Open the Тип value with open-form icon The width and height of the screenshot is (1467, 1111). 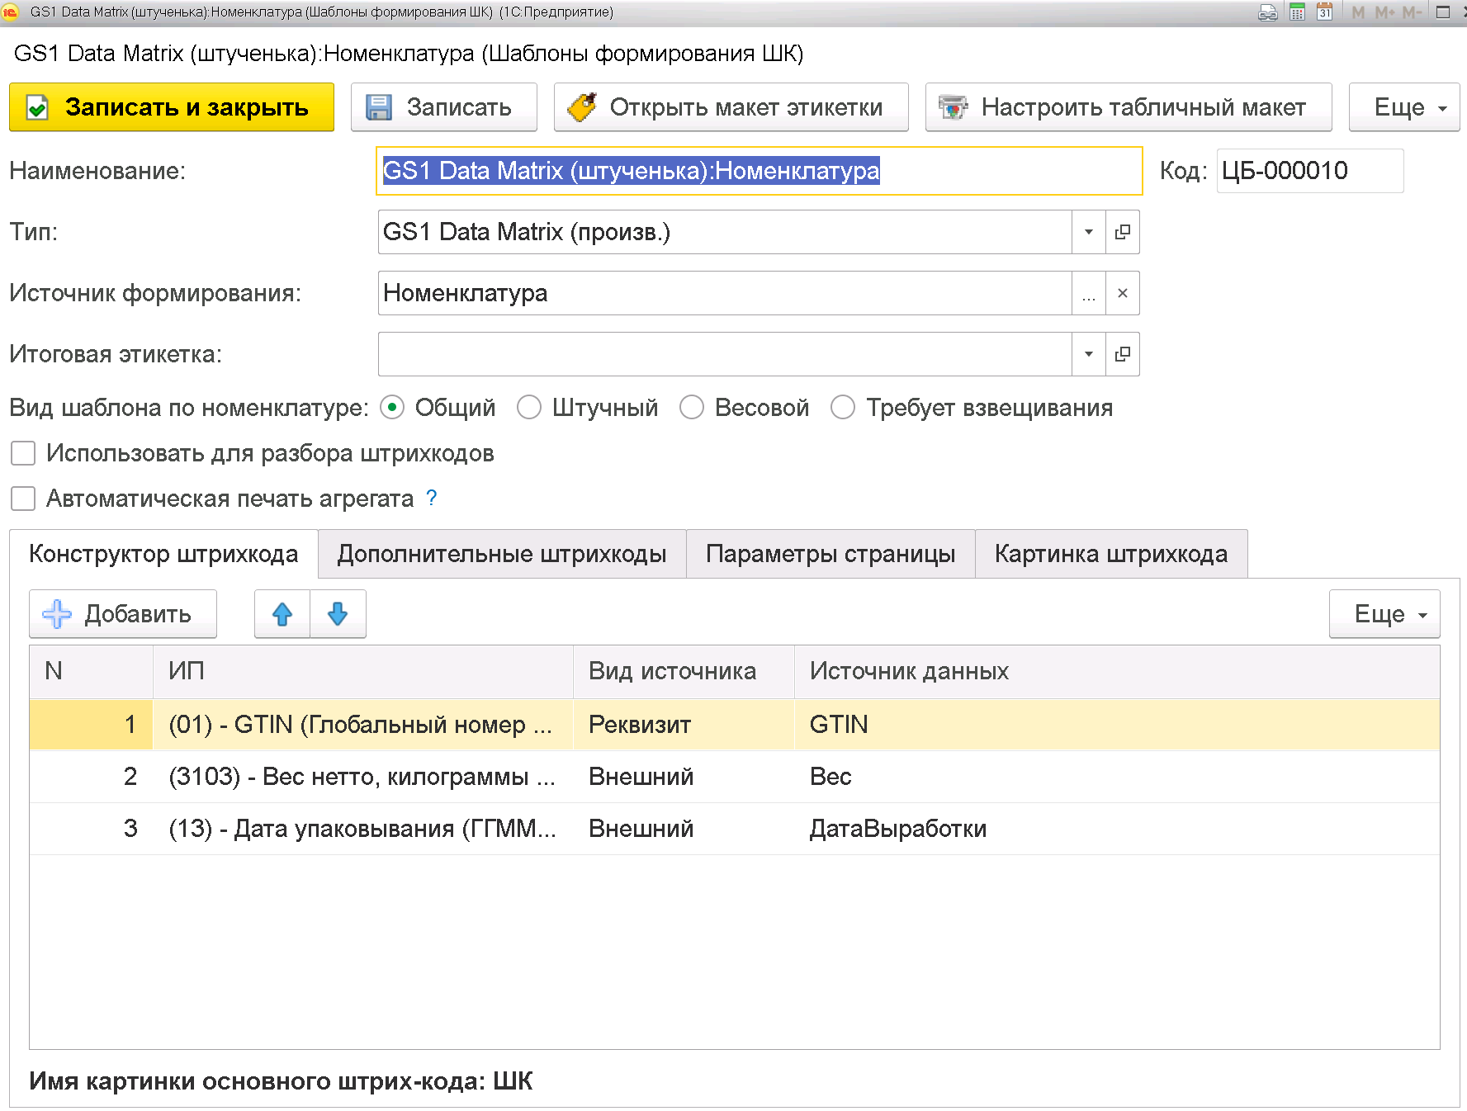tap(1123, 232)
